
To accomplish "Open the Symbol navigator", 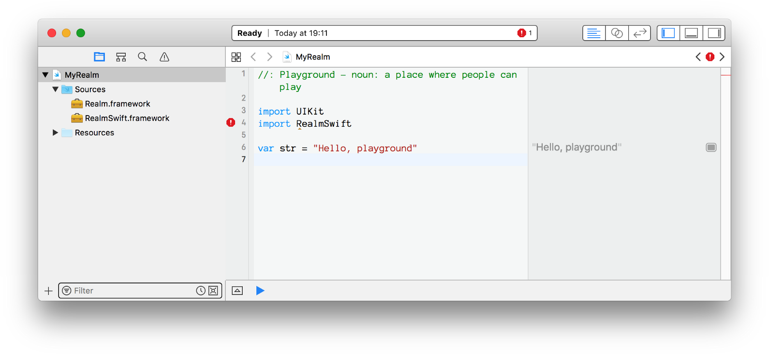I will coord(121,57).
